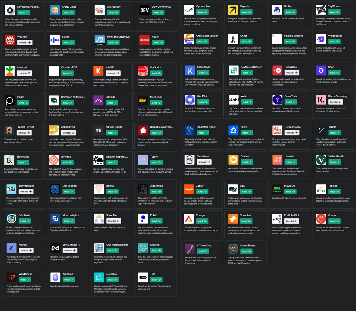Install the KeyMate.AI Search plugin
The image size is (356, 311).
(247, 73)
